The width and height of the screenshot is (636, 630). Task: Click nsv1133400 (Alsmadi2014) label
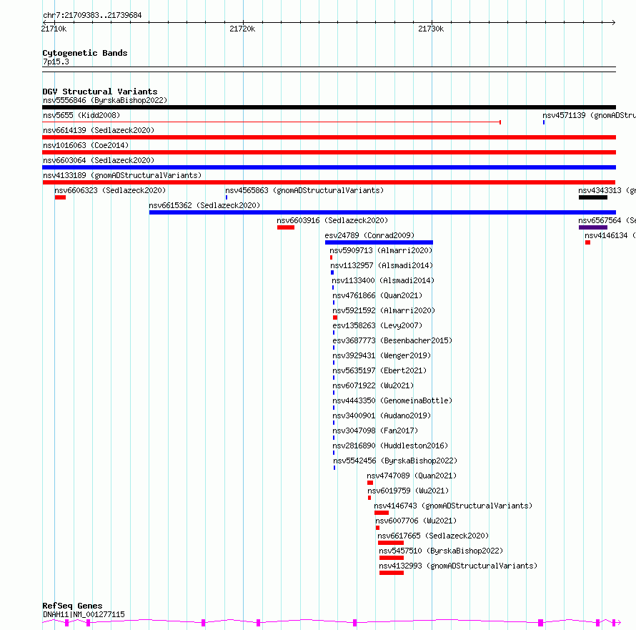(x=383, y=280)
